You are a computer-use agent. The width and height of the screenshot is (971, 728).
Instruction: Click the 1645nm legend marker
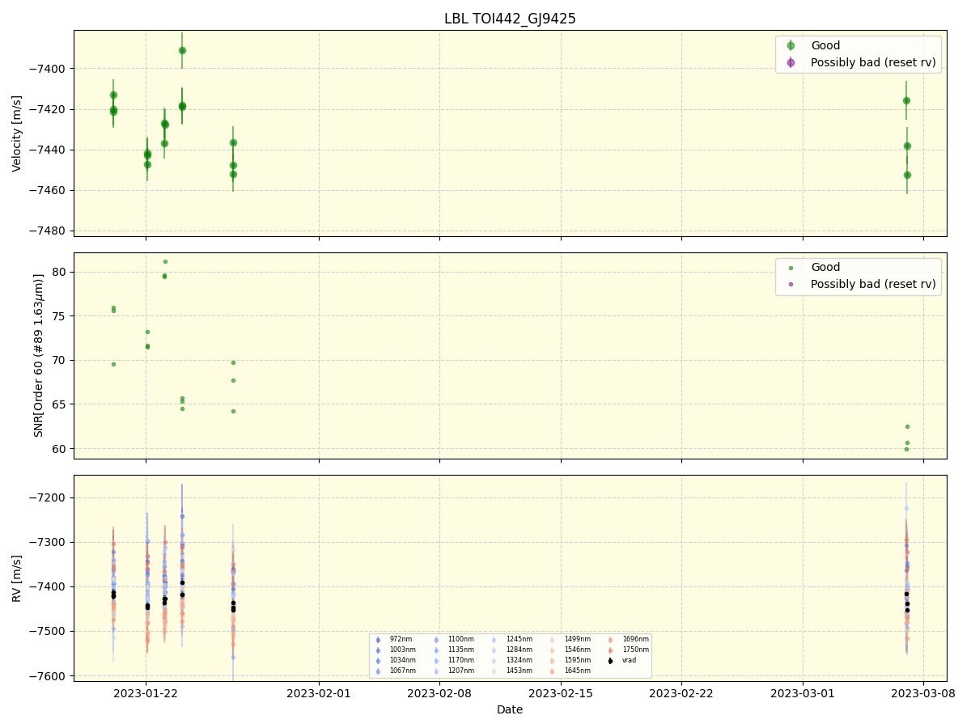tap(552, 671)
